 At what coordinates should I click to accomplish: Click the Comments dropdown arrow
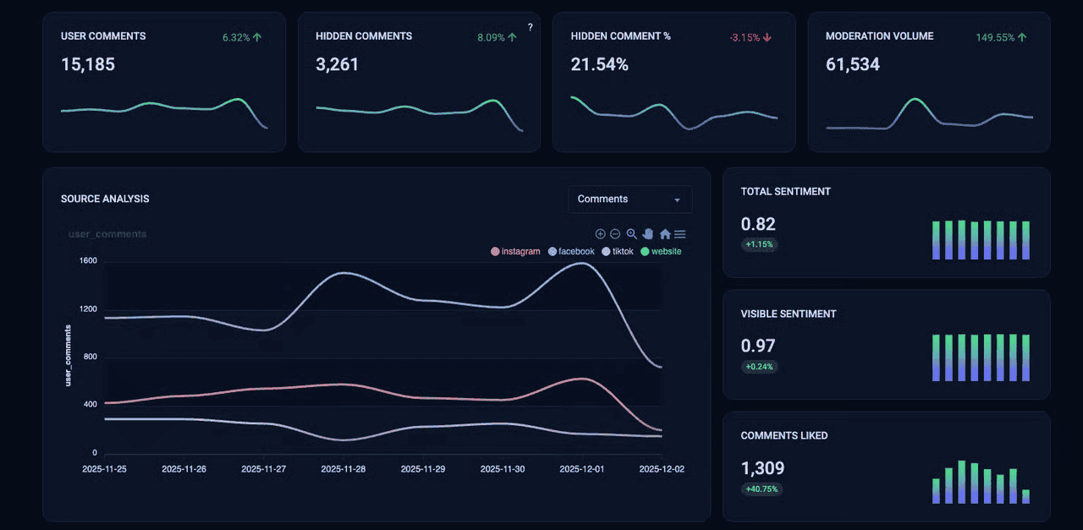(x=677, y=200)
